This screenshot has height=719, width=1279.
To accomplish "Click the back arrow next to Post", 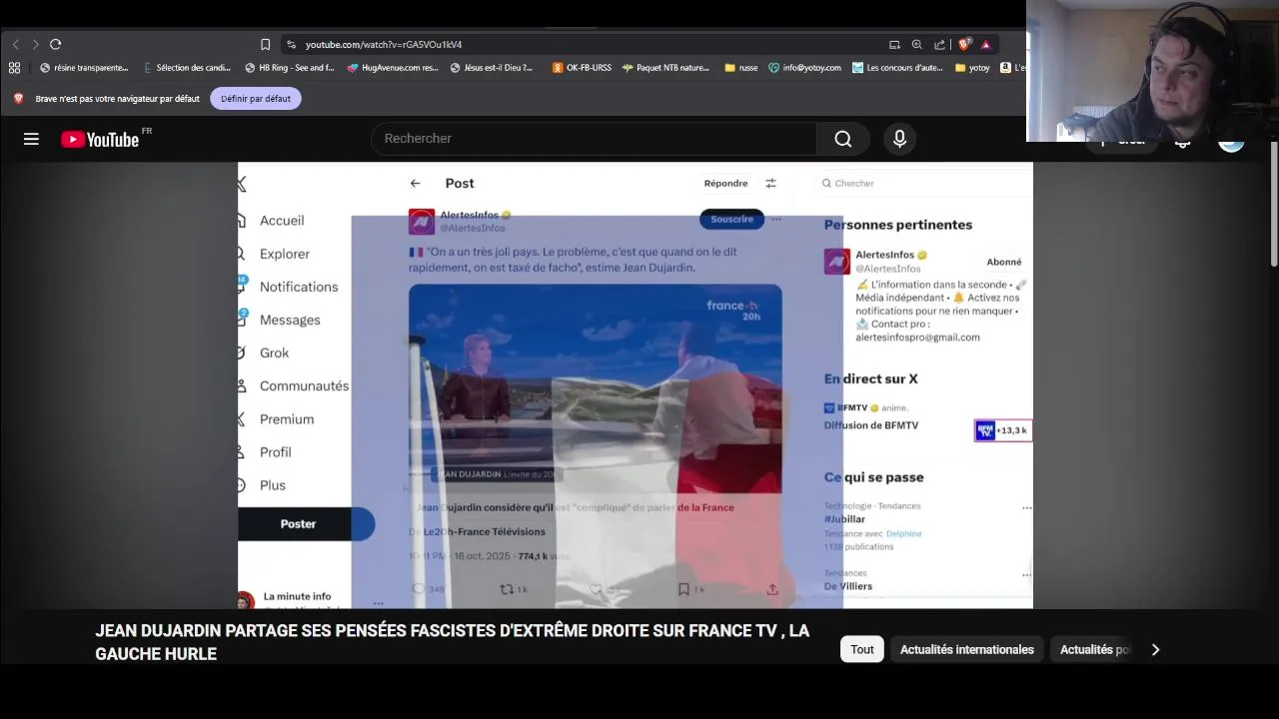I will (x=415, y=183).
